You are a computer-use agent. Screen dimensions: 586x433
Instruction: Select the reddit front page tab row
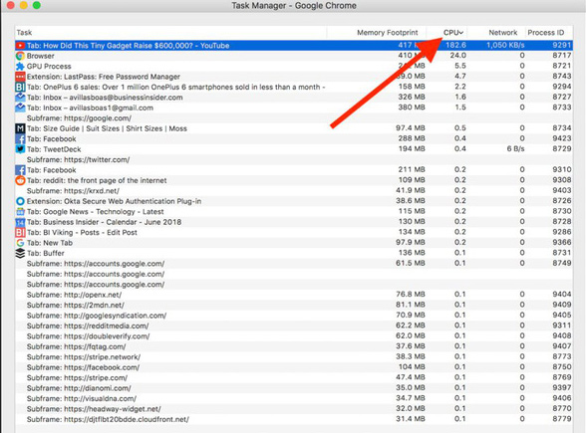point(294,181)
